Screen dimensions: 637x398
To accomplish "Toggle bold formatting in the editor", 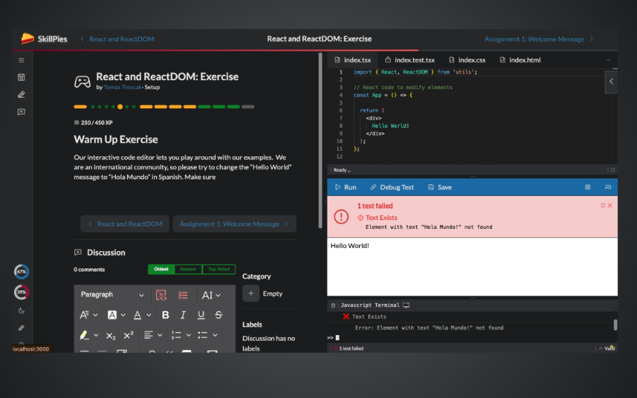I will [x=166, y=315].
